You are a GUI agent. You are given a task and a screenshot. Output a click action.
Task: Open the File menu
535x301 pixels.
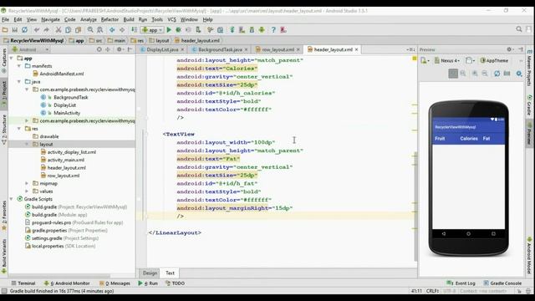pyautogui.click(x=6, y=19)
